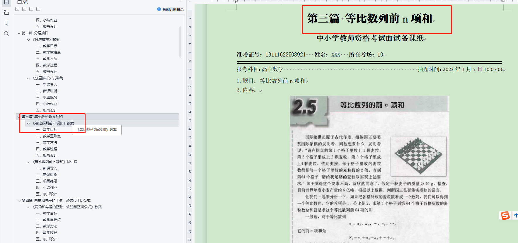
Task: Collapse the 第二篇 分层抽样 section
Action: (19, 33)
